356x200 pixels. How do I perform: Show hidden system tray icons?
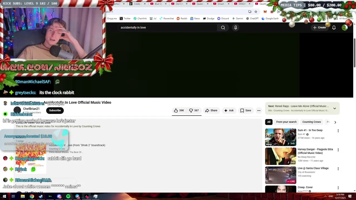[325, 196]
